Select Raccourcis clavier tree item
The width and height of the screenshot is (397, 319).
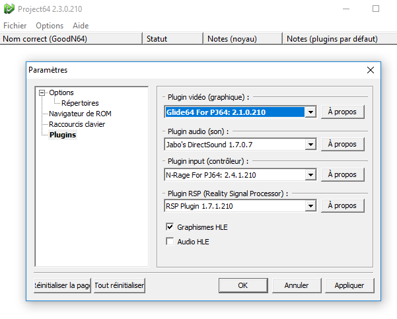tap(77, 124)
